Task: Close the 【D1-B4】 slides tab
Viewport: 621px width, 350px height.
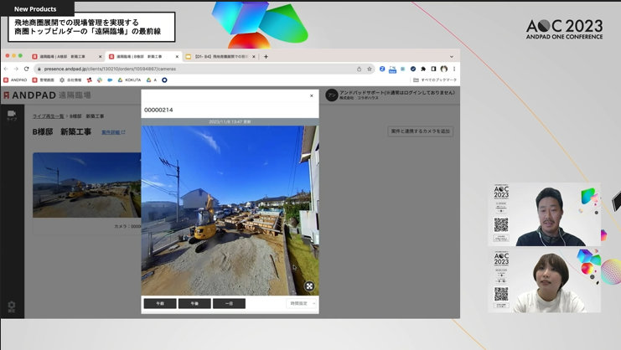Action: click(x=254, y=57)
